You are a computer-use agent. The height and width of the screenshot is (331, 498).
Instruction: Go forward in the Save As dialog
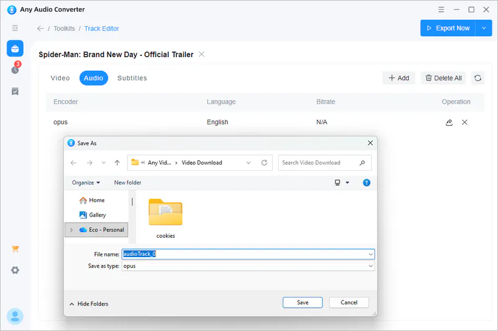89,163
